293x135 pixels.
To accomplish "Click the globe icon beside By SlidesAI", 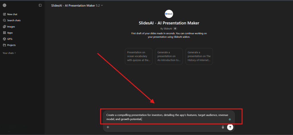I will click(x=175, y=29).
